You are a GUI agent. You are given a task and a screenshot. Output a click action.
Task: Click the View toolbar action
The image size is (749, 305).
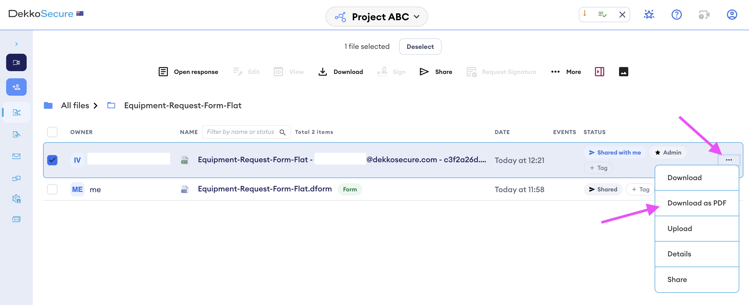(x=288, y=72)
